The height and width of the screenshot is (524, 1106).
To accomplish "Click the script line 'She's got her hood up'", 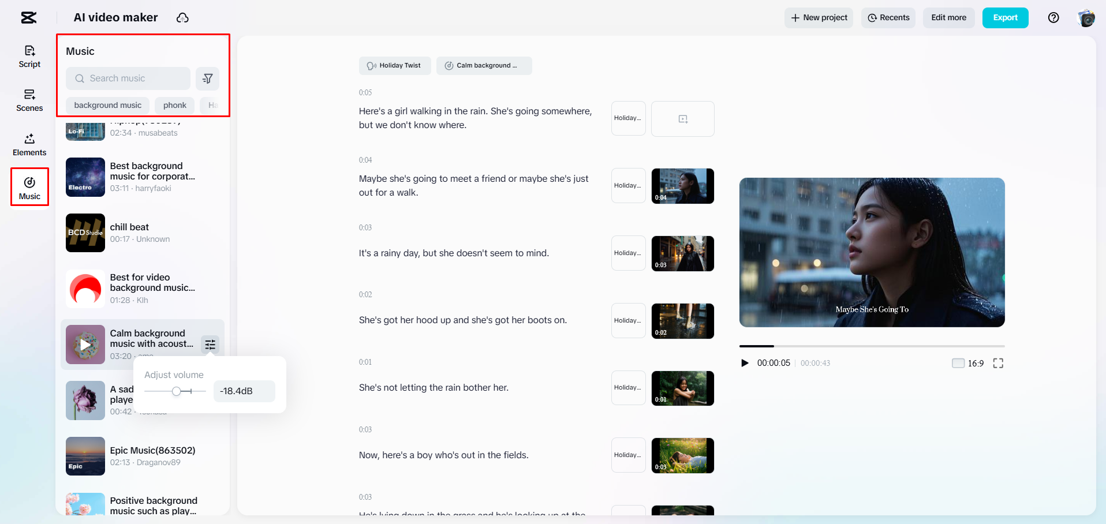I will (463, 320).
